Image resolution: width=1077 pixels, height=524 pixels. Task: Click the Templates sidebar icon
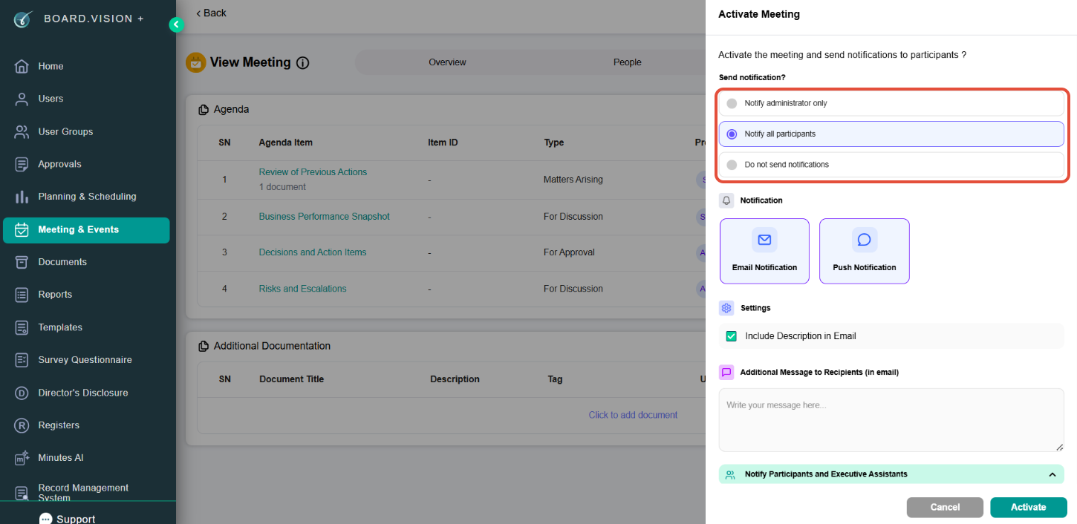(x=22, y=327)
